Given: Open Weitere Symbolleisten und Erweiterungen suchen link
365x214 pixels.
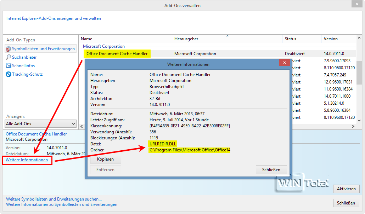Looking at the screenshot, I should (x=54, y=199).
